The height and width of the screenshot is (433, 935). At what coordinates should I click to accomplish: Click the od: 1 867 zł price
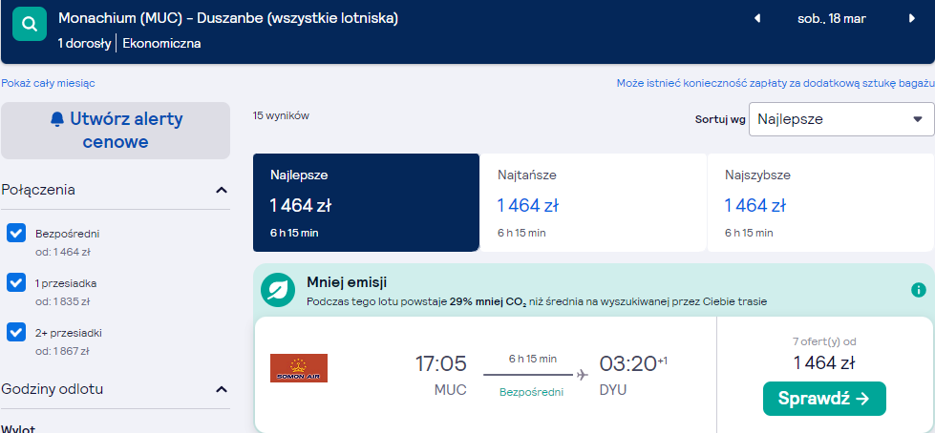pyautogui.click(x=63, y=351)
